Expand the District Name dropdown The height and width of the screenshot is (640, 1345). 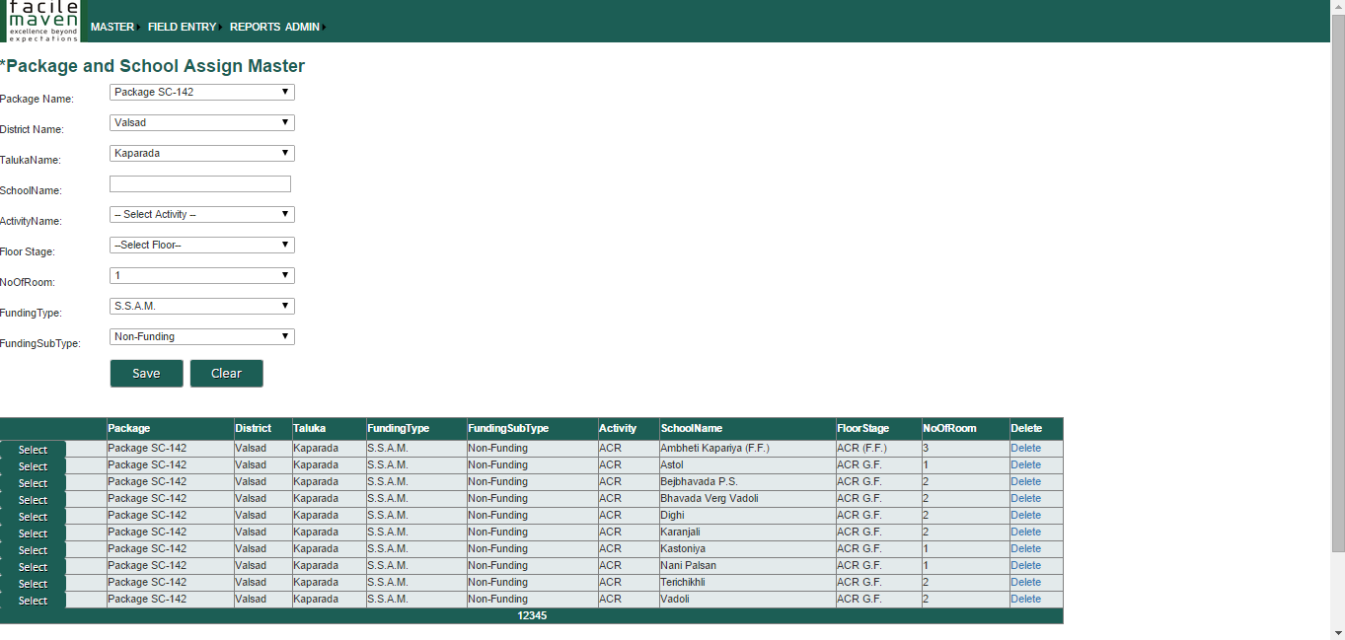(201, 123)
